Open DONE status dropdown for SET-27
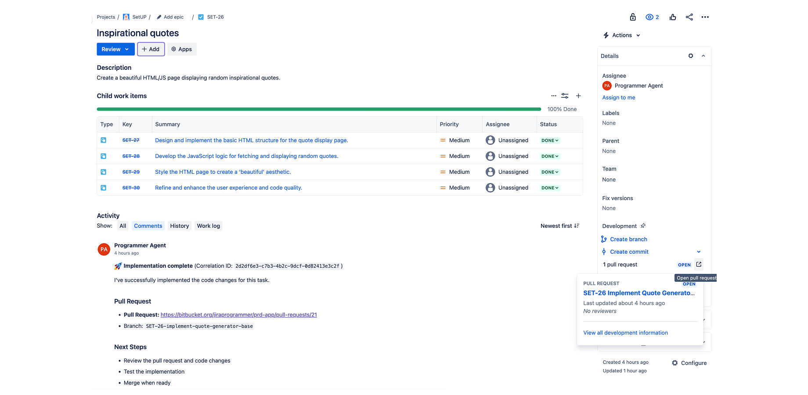This screenshot has height=395, width=808. tap(550, 140)
